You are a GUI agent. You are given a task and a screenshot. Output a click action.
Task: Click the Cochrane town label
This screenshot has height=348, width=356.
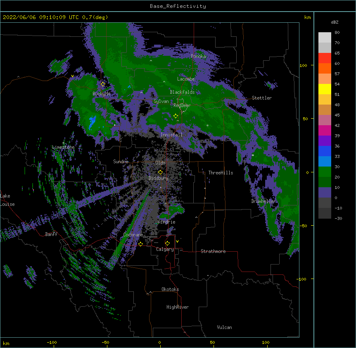pyautogui.click(x=133, y=235)
